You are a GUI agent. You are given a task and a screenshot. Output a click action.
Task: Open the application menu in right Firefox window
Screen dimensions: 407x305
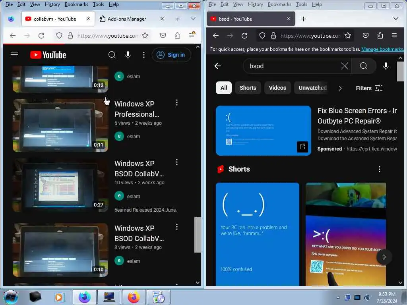(394, 35)
